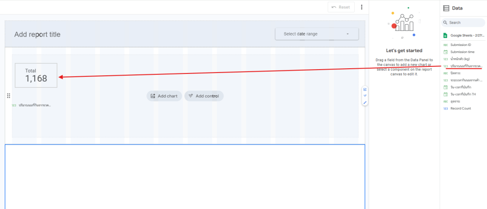Click the add chart icon in side toolbar
The width and height of the screenshot is (487, 209).
click(x=365, y=89)
